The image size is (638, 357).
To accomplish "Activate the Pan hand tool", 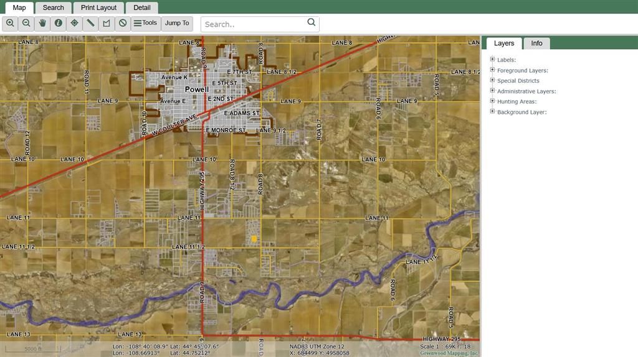I will pyautogui.click(x=42, y=24).
